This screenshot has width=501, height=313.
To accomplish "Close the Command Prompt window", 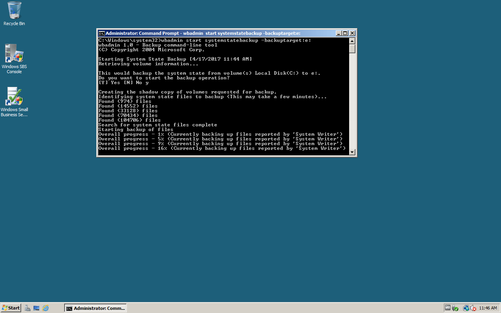I will [352, 33].
